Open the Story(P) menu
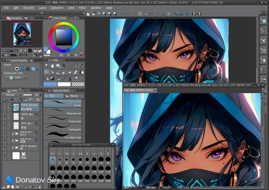This screenshot has height=190, width=269. pos(29,8)
